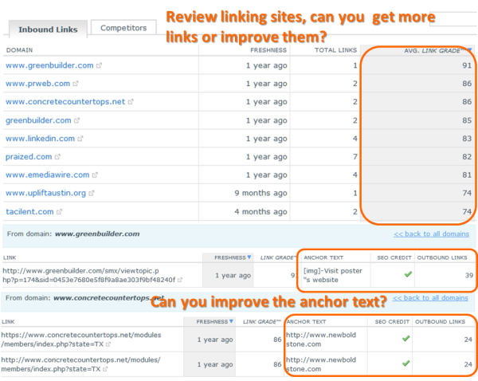Click anchor text '[img]-Visit poster "s website'

click(x=333, y=275)
